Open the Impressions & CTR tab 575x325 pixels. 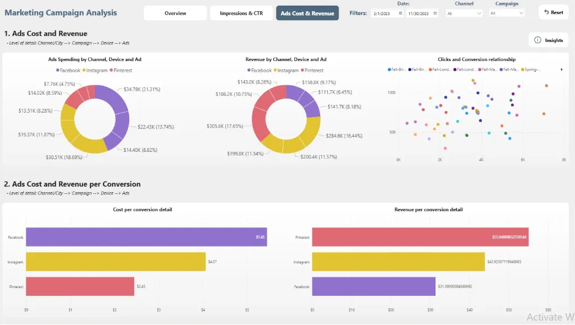click(241, 13)
